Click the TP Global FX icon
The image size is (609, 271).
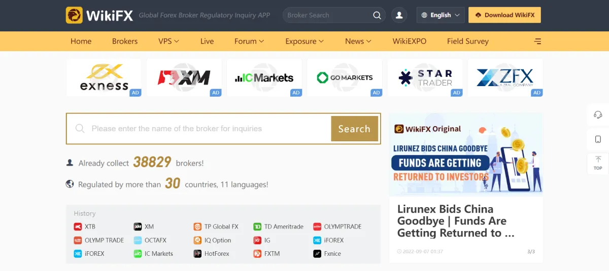click(x=197, y=226)
